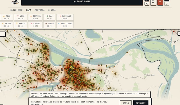
Task: Accept cookies with Prihvati button
Action: (x=141, y=103)
